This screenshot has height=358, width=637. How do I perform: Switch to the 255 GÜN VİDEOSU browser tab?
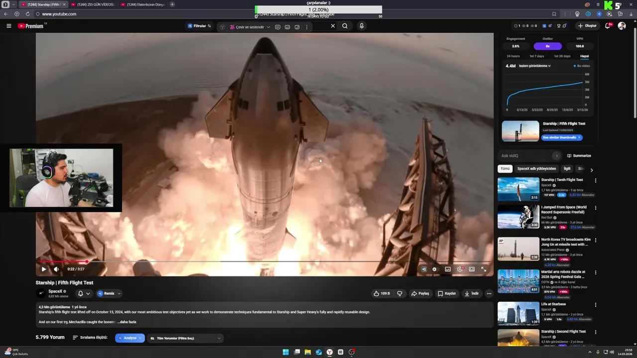coord(93,4)
